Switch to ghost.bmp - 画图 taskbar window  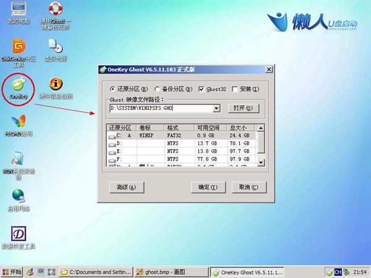(171, 272)
